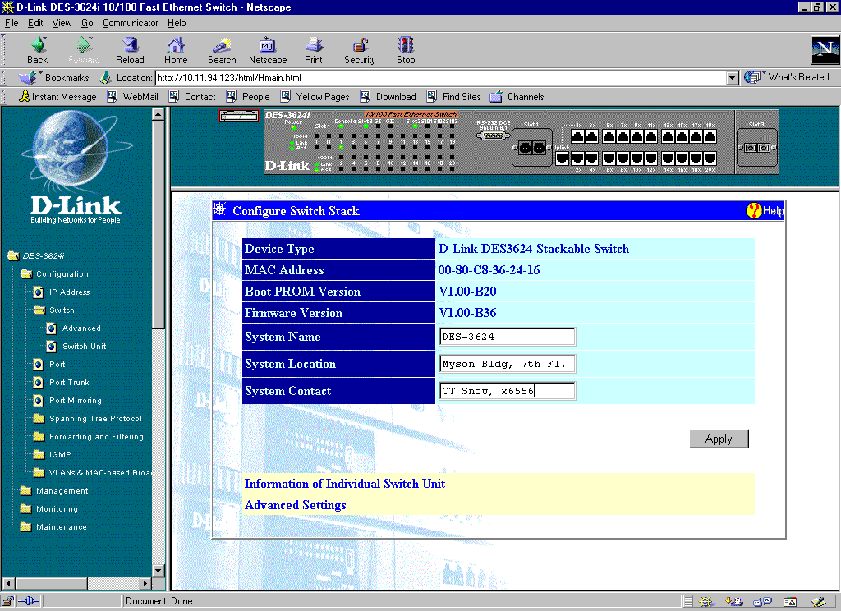The image size is (841, 611).
Task: Click the Reload toolbar icon
Action: pyautogui.click(x=130, y=46)
